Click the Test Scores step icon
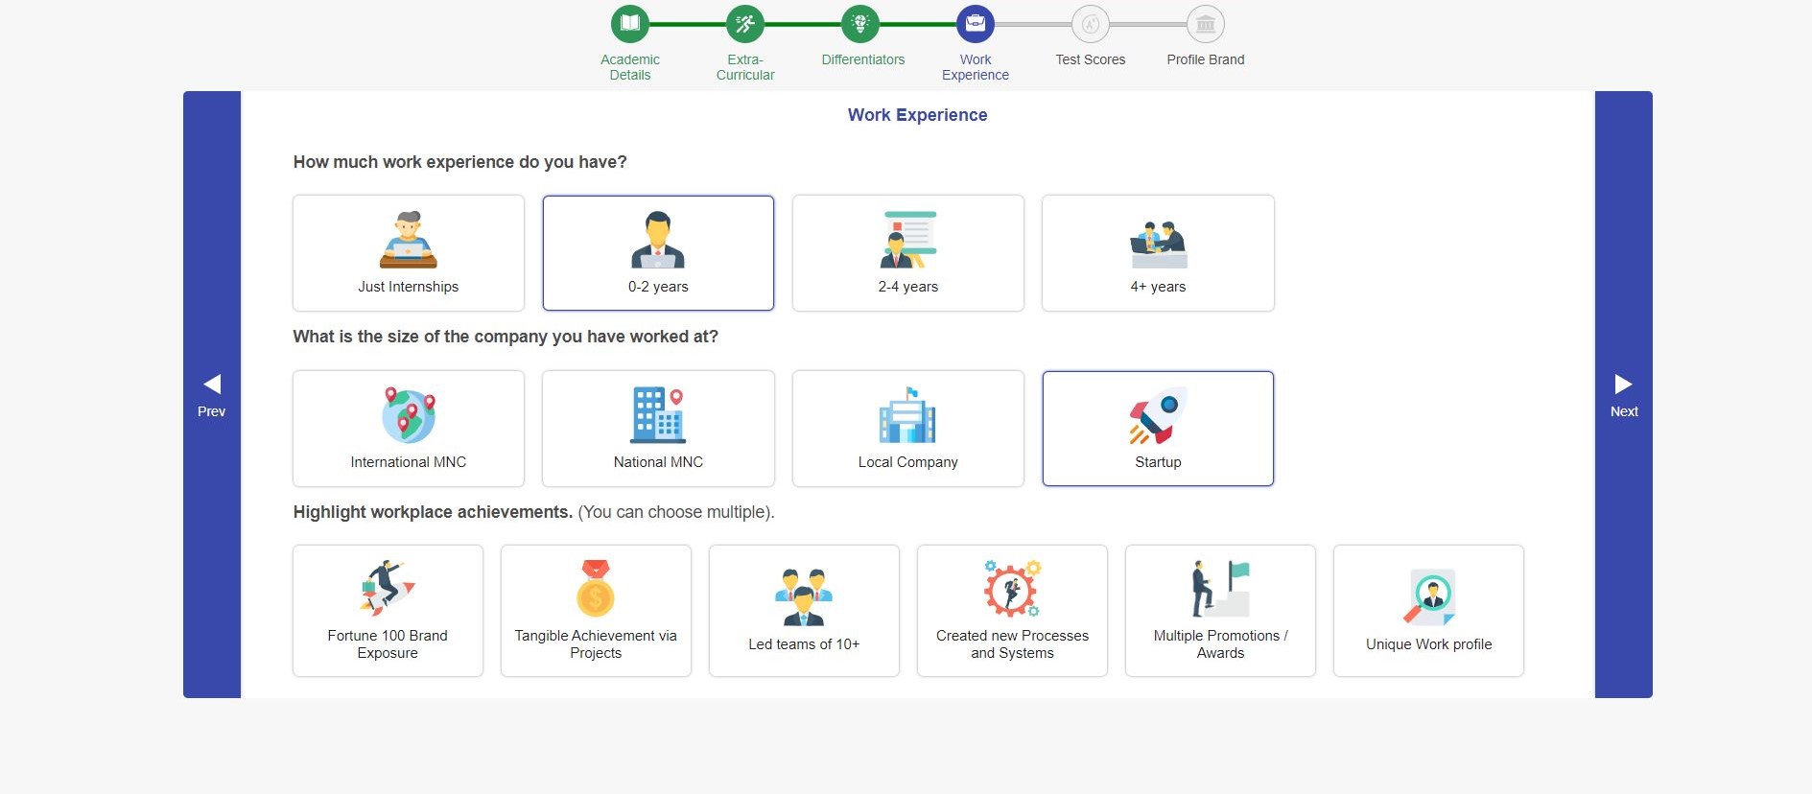Image resolution: width=1812 pixels, height=794 pixels. coord(1091,24)
